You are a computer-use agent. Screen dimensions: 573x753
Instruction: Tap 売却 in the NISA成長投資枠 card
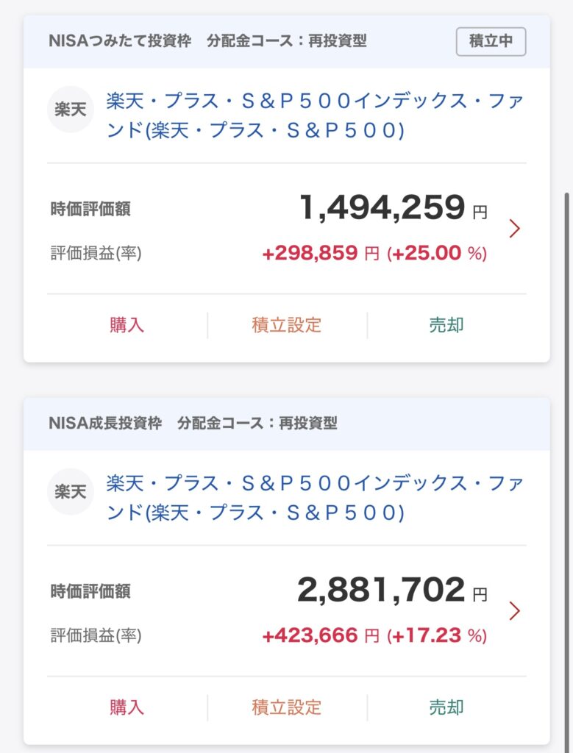pyautogui.click(x=446, y=707)
